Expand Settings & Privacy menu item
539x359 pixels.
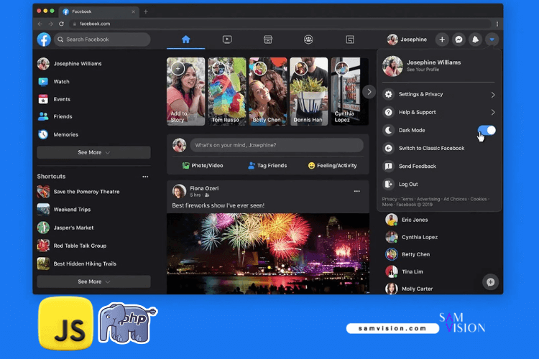[x=438, y=94]
